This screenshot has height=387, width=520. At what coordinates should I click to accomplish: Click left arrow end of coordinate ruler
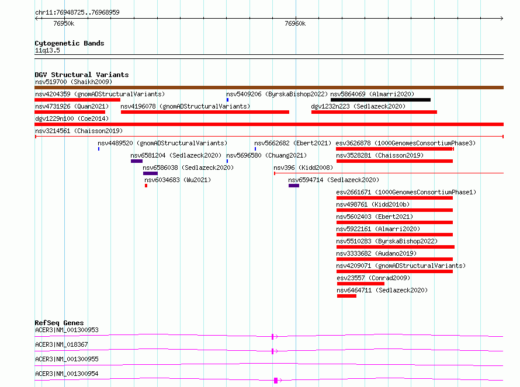(36, 18)
